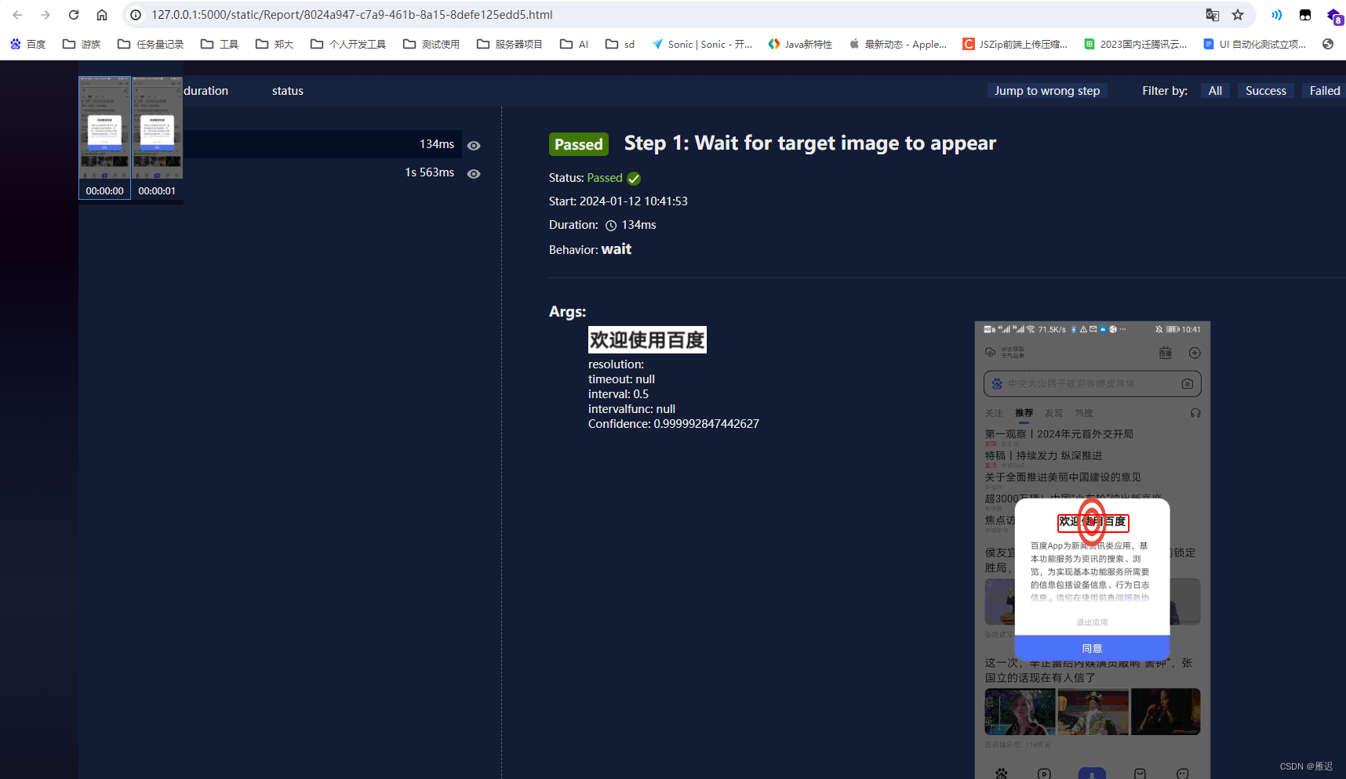Click the site info icon in address bar
Viewport: 1346px width, 779px height.
(x=136, y=15)
